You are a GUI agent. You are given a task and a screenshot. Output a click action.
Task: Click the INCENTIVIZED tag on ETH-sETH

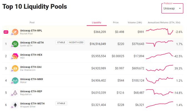(76, 42)
